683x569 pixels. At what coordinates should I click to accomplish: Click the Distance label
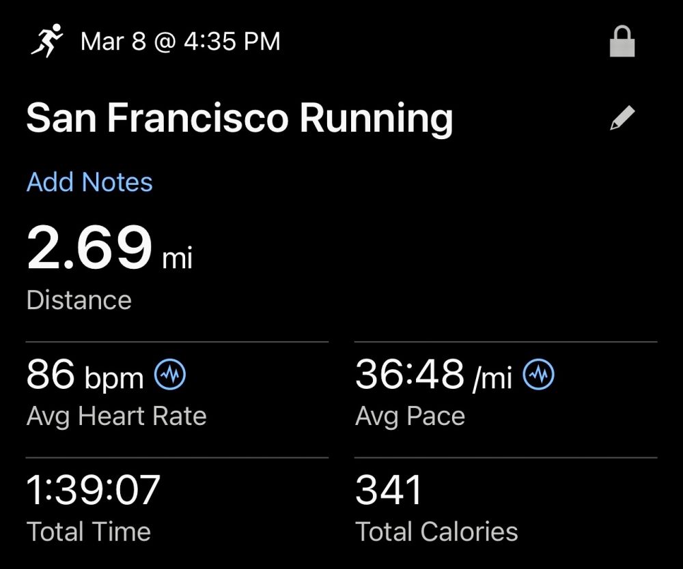[79, 300]
